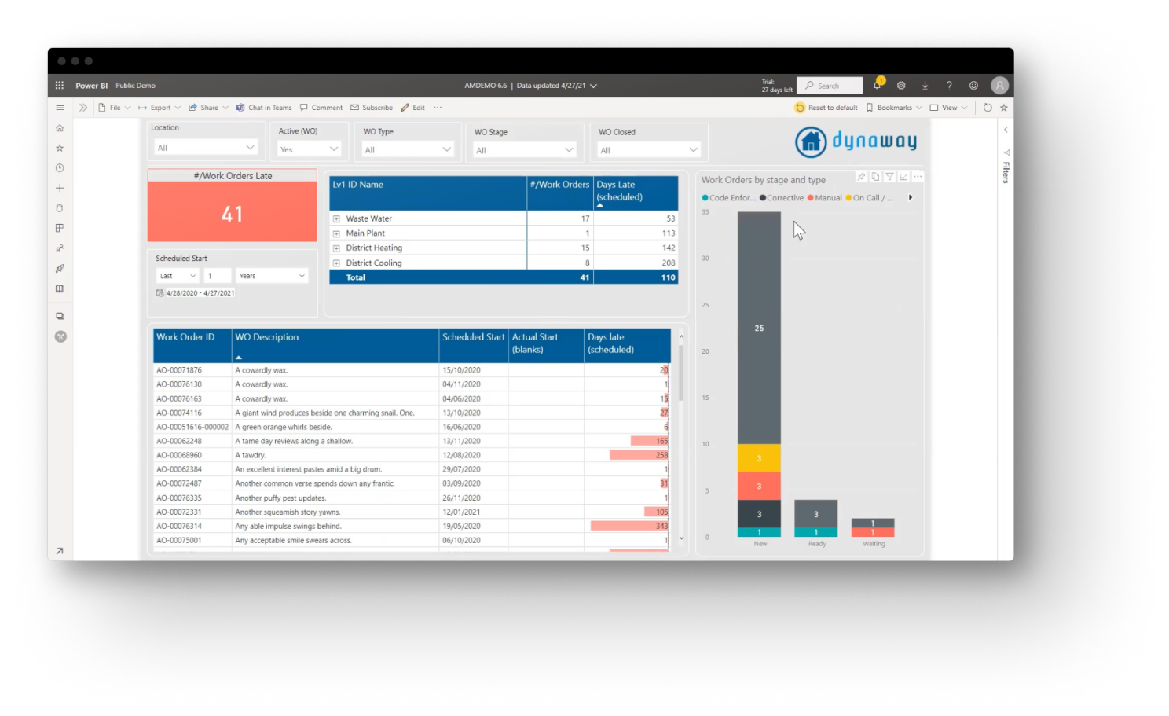The height and width of the screenshot is (716, 1169).
Task: Open filters on the stage and type chart
Action: pyautogui.click(x=889, y=177)
